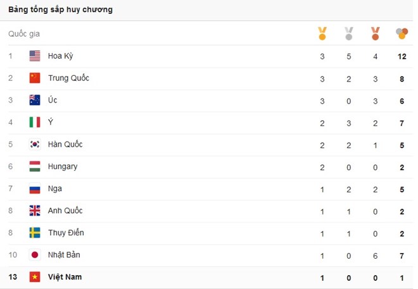418x289 pixels.
Task: Click the Anh Quốc flag icon
Action: coord(35,211)
